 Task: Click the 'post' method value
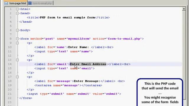(49, 39)
